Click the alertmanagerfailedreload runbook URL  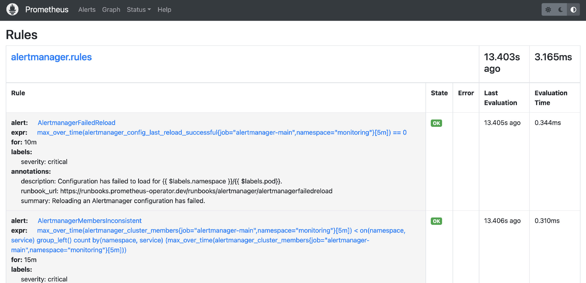[196, 191]
